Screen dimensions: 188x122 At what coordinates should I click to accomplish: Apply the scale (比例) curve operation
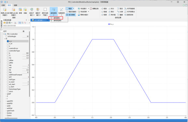120,12
